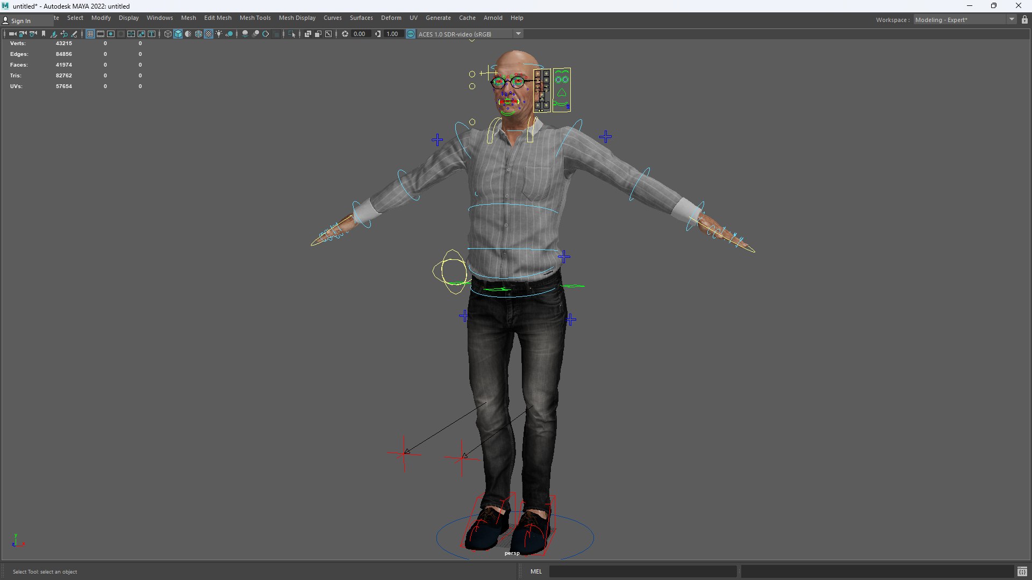The width and height of the screenshot is (1032, 580).
Task: Click the Isolate Select icon
Action: [x=292, y=34]
